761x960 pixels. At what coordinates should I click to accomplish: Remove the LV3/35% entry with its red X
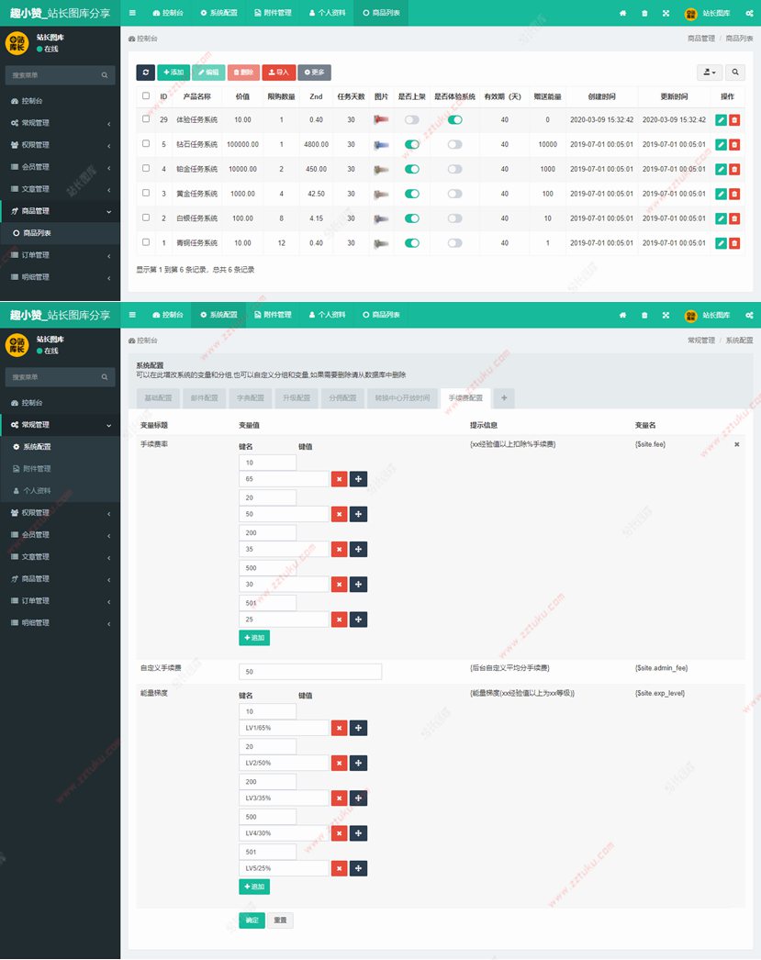(x=339, y=798)
